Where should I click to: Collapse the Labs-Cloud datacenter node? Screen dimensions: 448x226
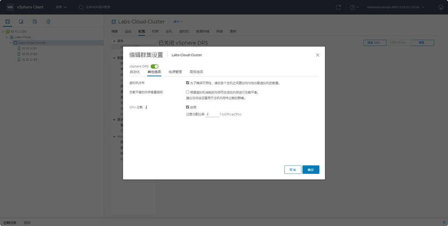pyautogui.click(x=7, y=37)
